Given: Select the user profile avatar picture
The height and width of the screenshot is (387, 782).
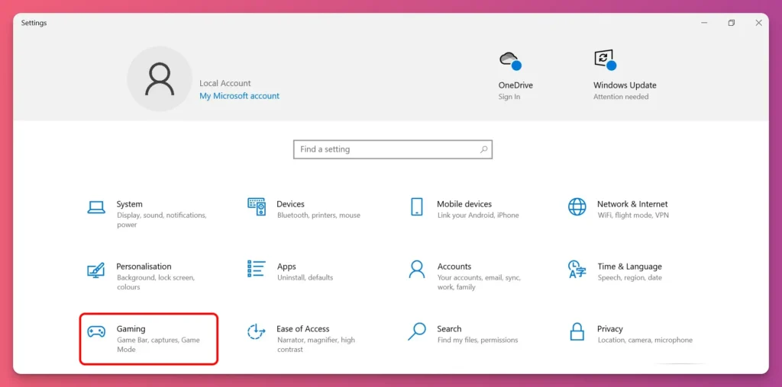Looking at the screenshot, I should [x=160, y=78].
